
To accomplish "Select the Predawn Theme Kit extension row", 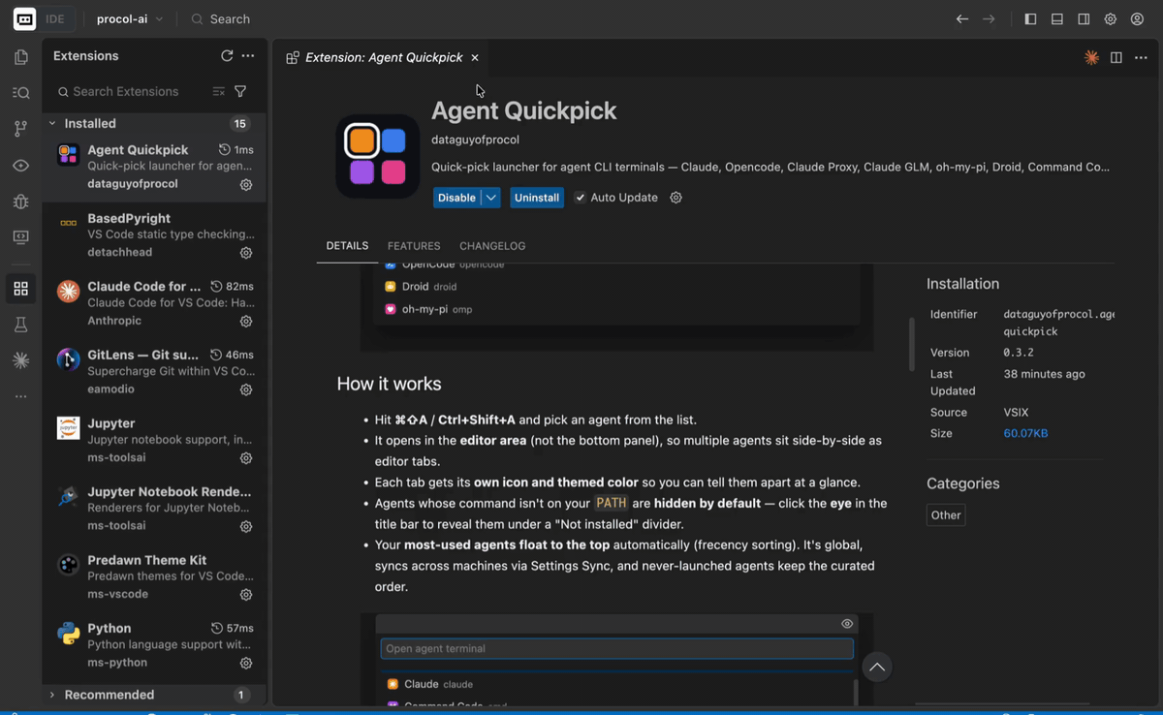I will tap(155, 577).
